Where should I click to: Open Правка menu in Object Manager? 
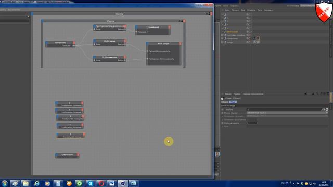235,10
